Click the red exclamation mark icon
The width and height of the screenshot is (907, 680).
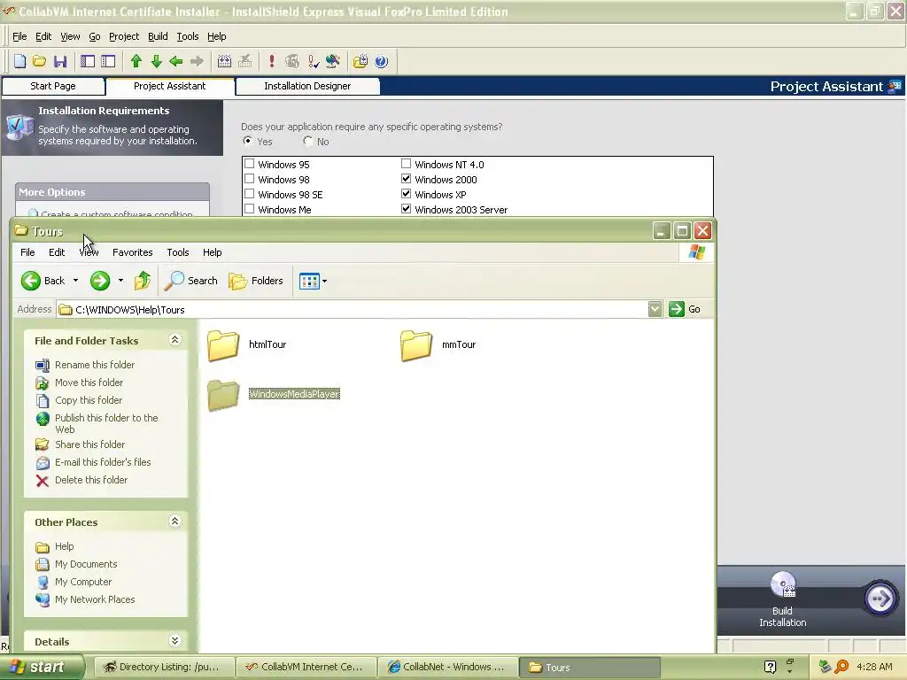[271, 61]
